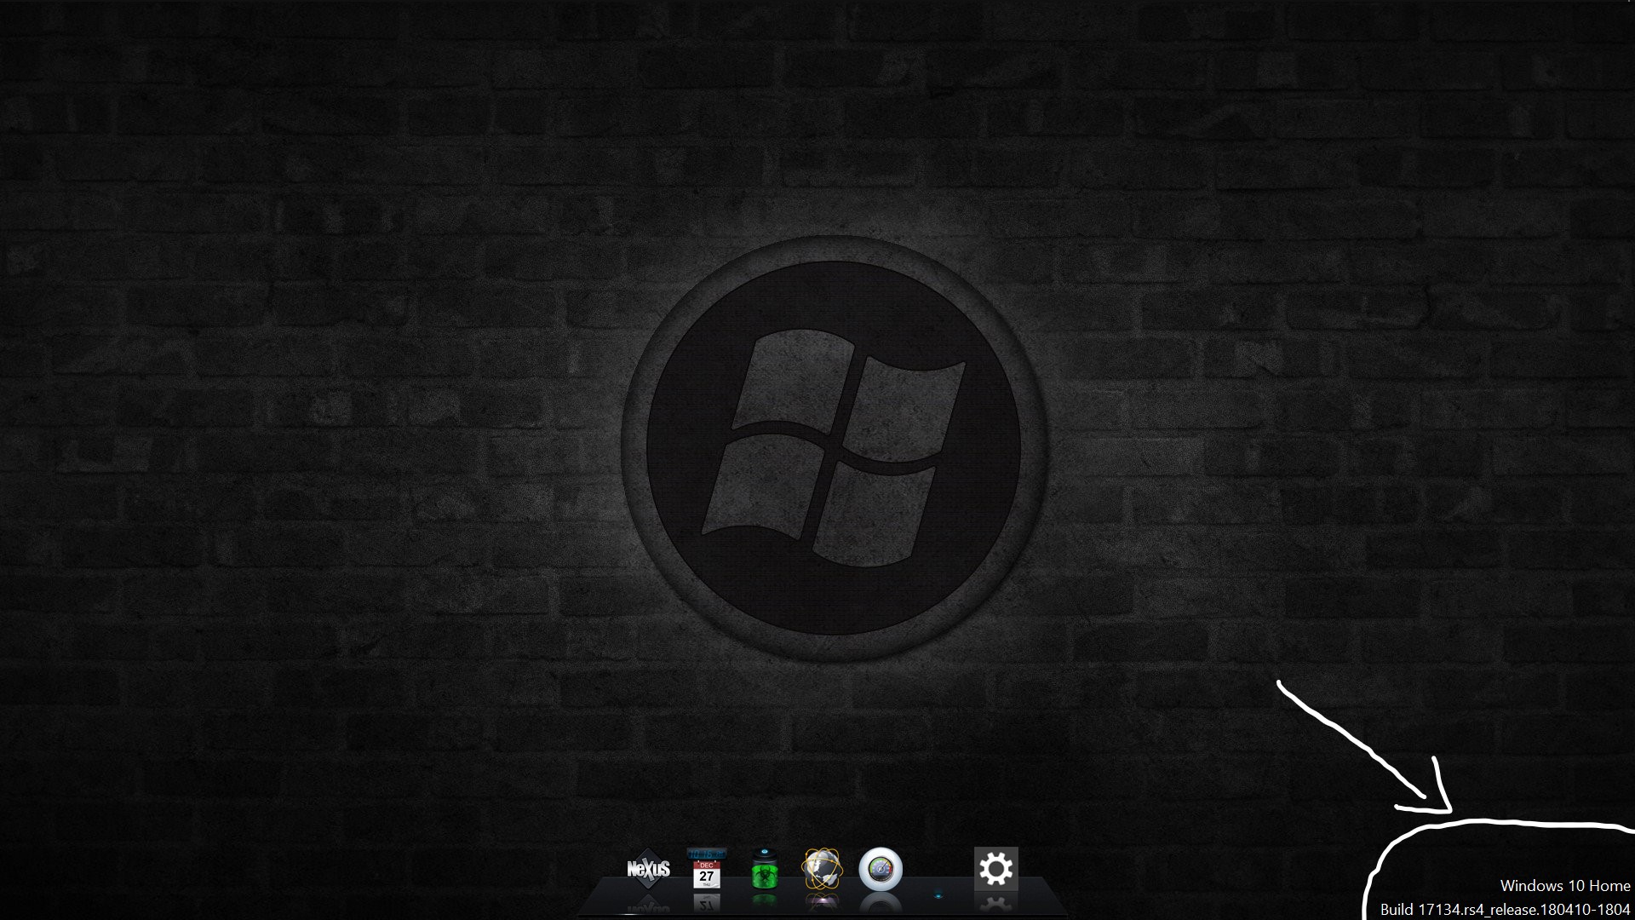Viewport: 1635px width, 920px height.
Task: Click the Windows 10 Home watermark text
Action: coord(1565,886)
